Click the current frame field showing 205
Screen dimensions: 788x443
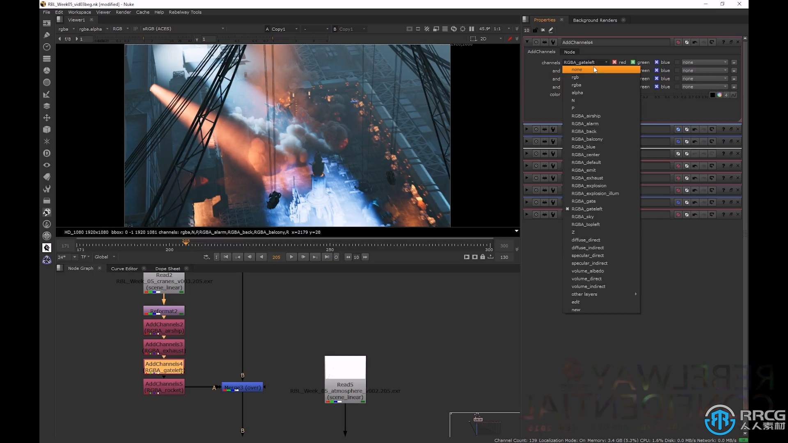[276, 257]
